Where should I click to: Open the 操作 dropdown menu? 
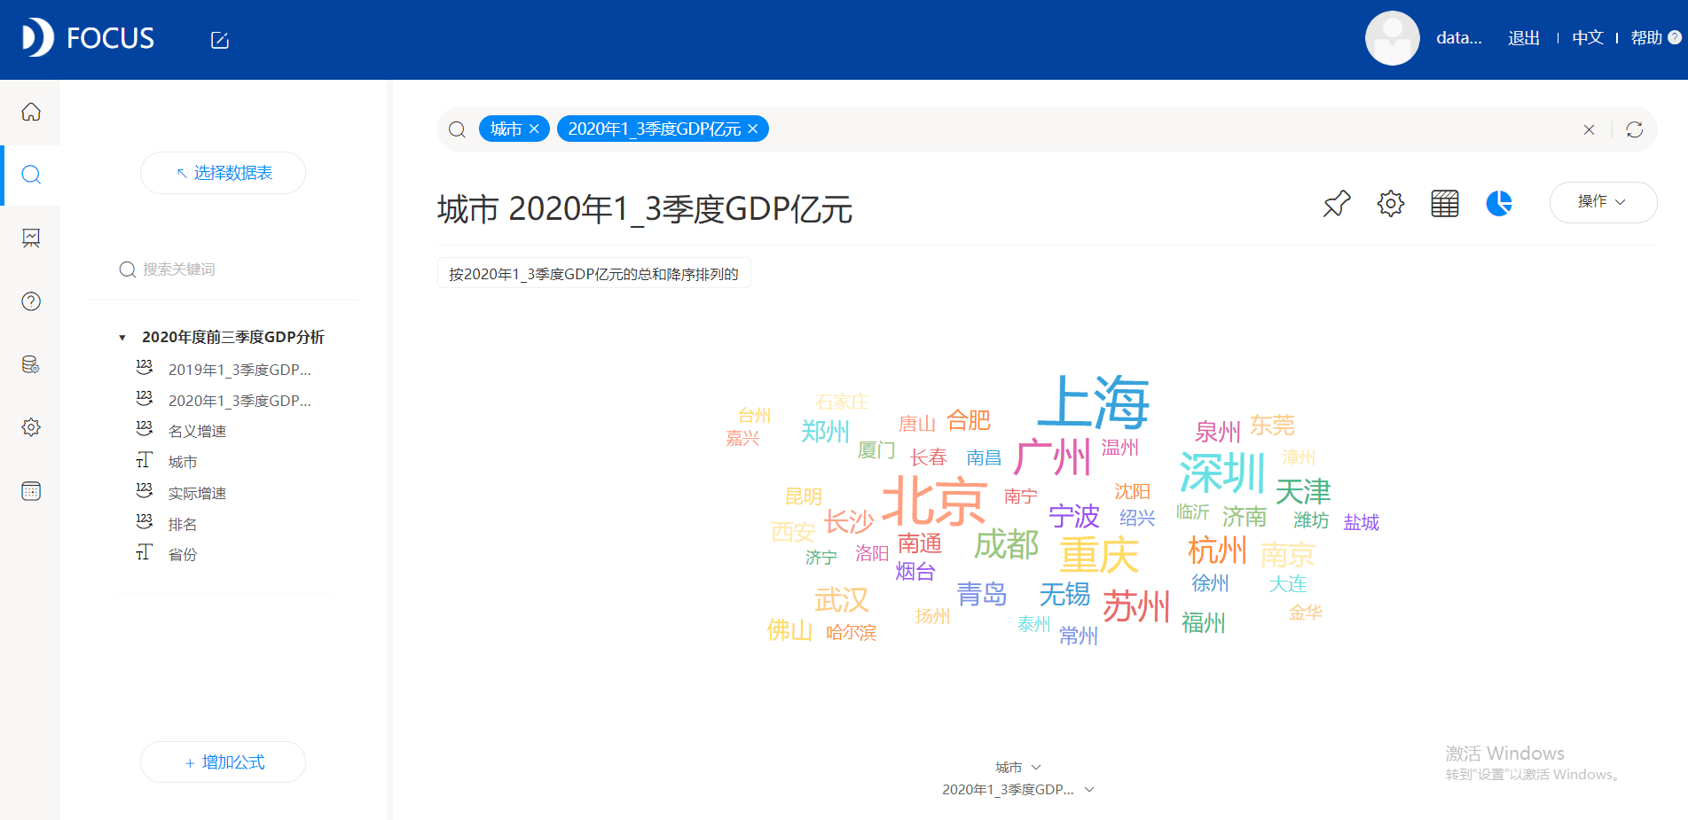coord(1603,202)
